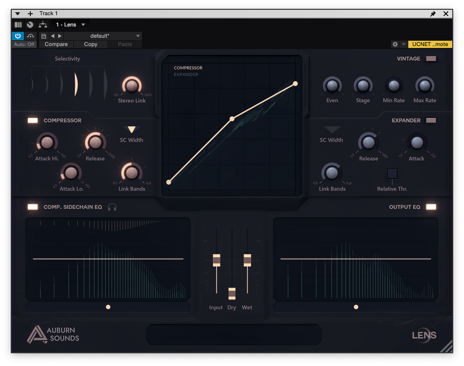The image size is (464, 366).
Task: Click the Dry fader handle
Action: tap(232, 293)
